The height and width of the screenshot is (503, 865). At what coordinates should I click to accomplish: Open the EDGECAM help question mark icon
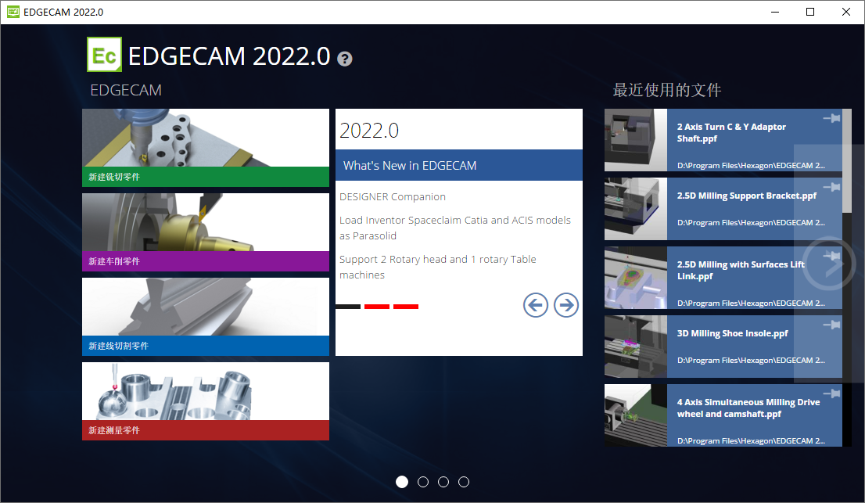click(344, 58)
